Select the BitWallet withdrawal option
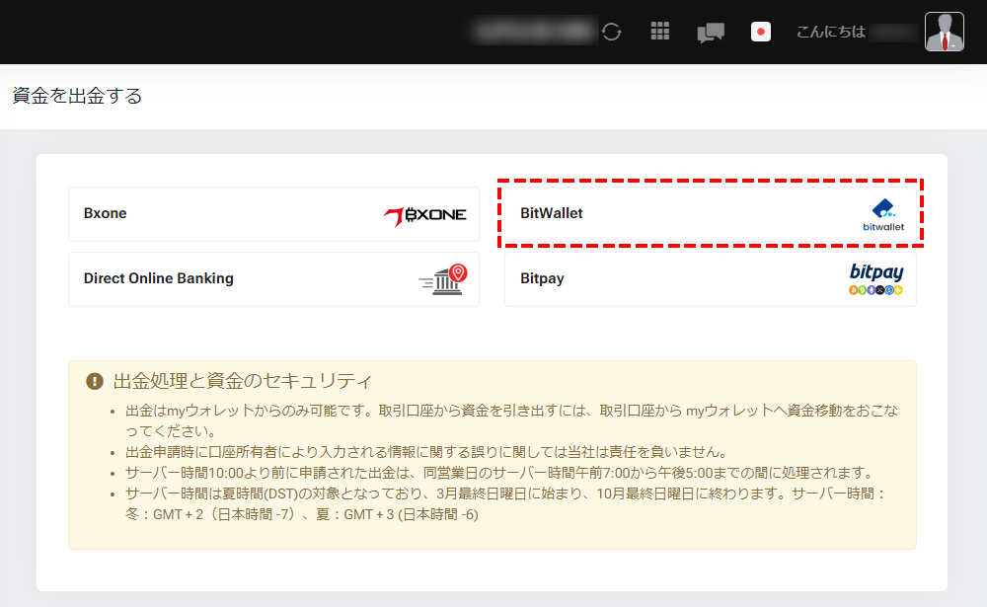 pyautogui.click(x=710, y=214)
